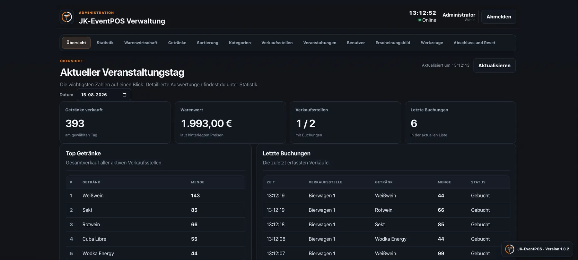This screenshot has height=260, width=578.
Task: Select the Wodka Energy row in Top Getränke
Action: coord(155,253)
